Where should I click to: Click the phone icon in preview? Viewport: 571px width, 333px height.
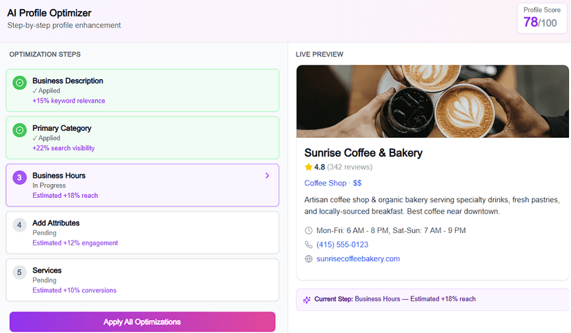coord(308,245)
